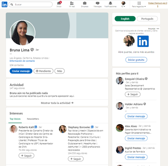Screen dimensions: 168x166
Task: Open Empleos jobs briefcase icon
Action: [85, 4]
